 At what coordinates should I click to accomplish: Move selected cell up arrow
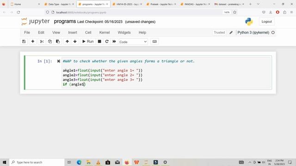tap(67, 41)
